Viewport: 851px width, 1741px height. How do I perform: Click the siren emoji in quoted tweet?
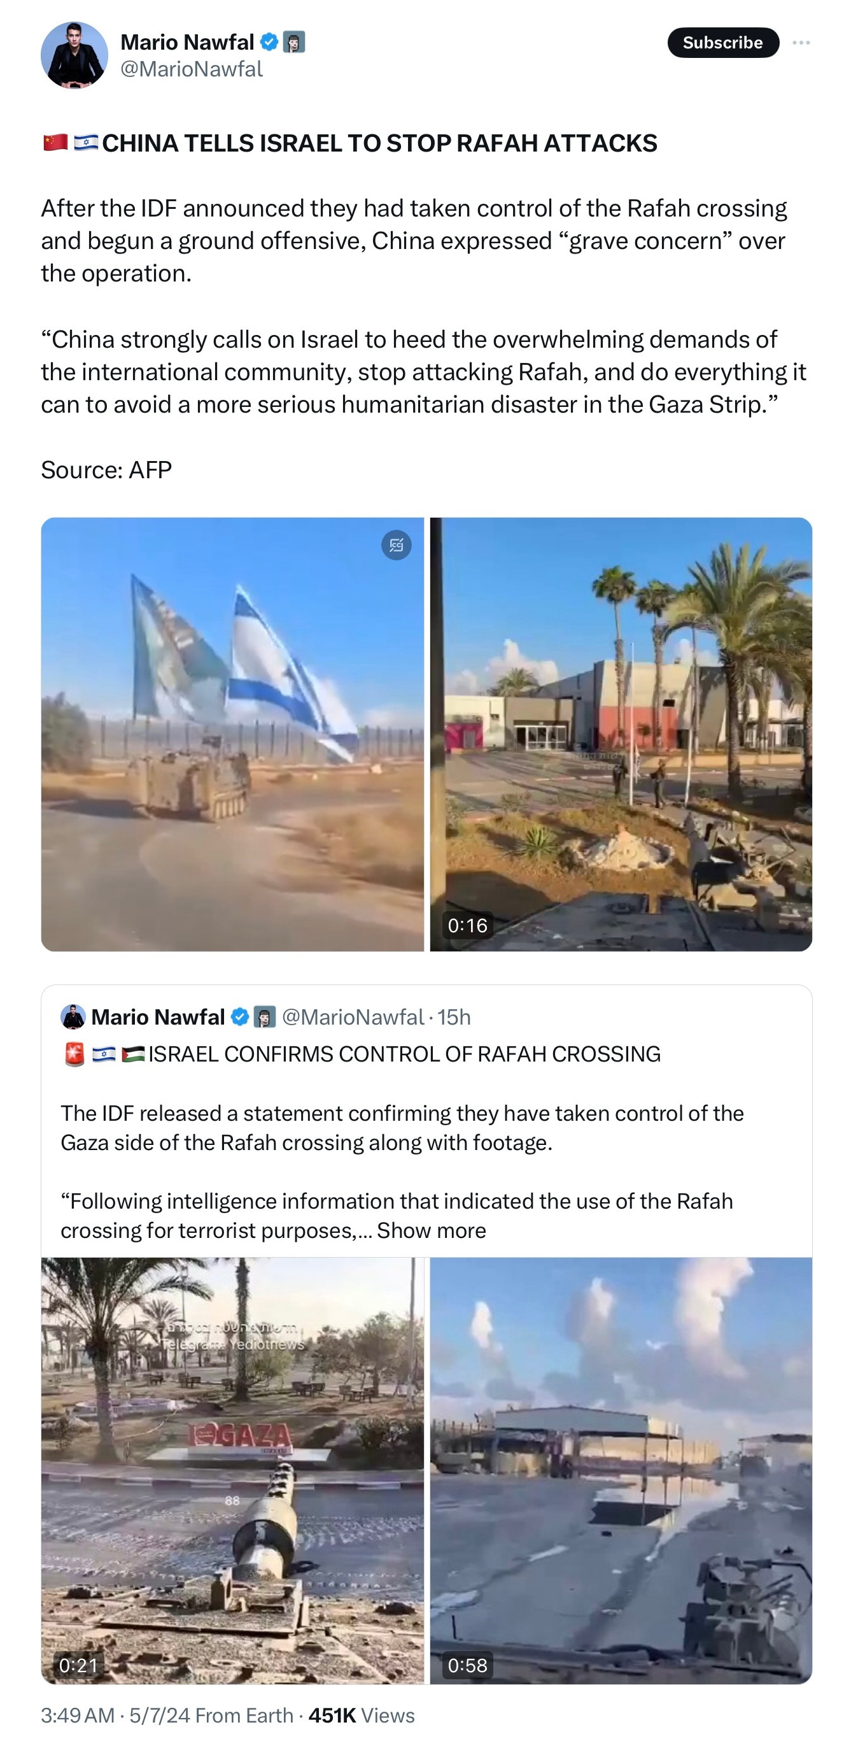coord(74,1055)
